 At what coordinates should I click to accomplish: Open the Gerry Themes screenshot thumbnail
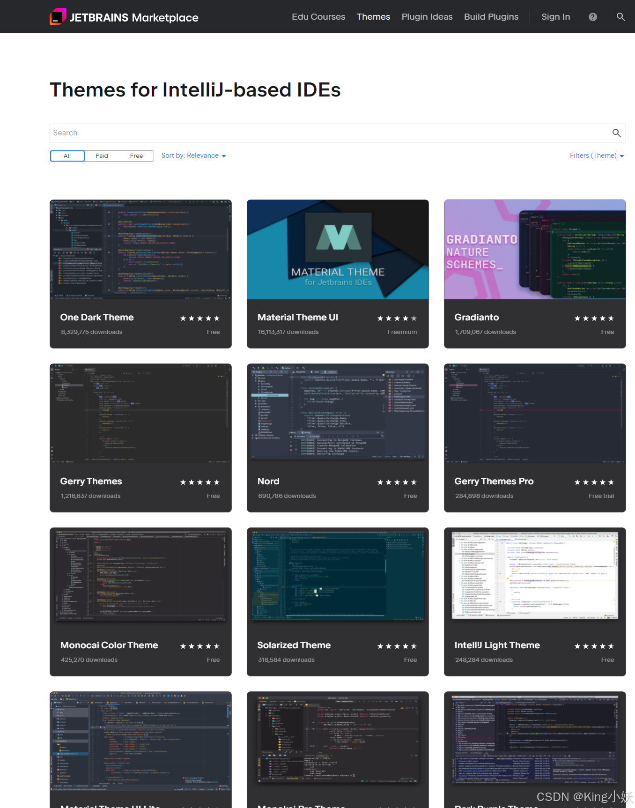coord(140,414)
